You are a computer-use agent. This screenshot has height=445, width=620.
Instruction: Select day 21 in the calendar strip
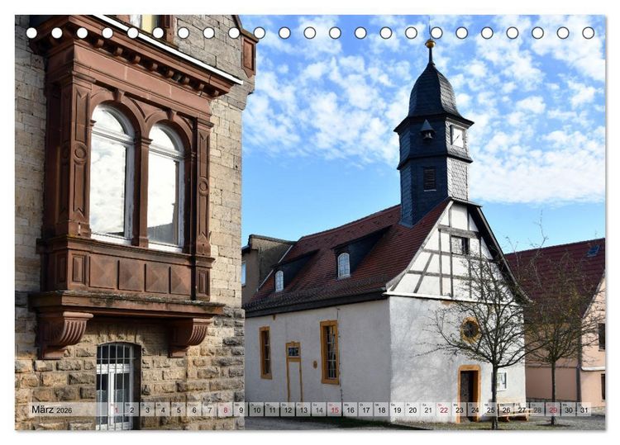coord(428,409)
